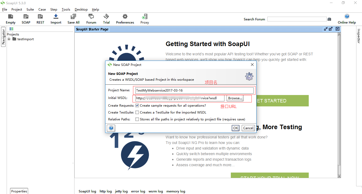Select the SOAP project icon in the toolbar

point(26,19)
